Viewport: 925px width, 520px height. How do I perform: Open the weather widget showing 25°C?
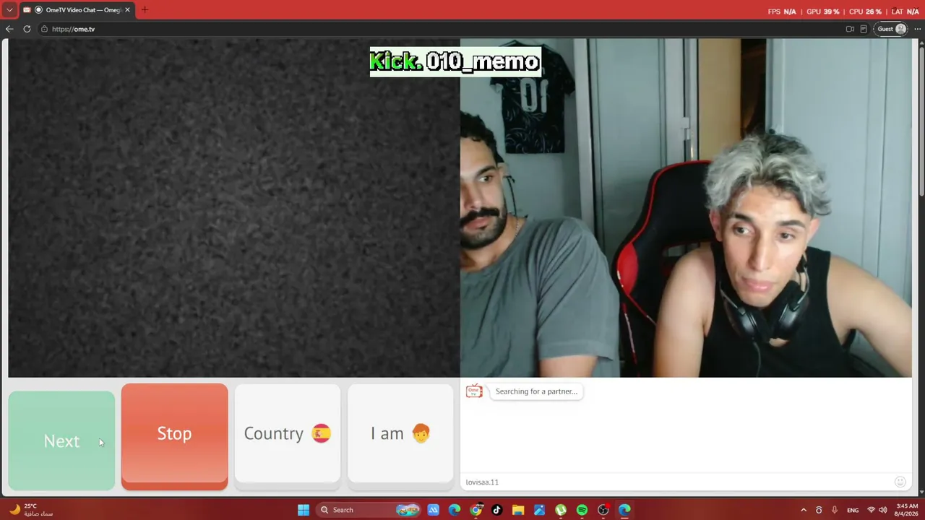pyautogui.click(x=30, y=510)
